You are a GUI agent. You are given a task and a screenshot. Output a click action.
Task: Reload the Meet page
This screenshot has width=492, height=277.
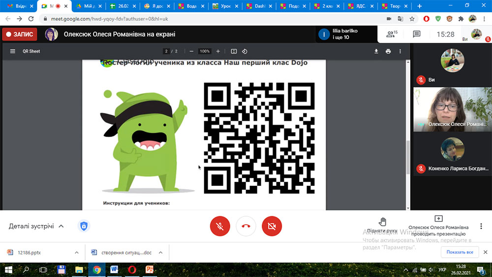[31, 19]
